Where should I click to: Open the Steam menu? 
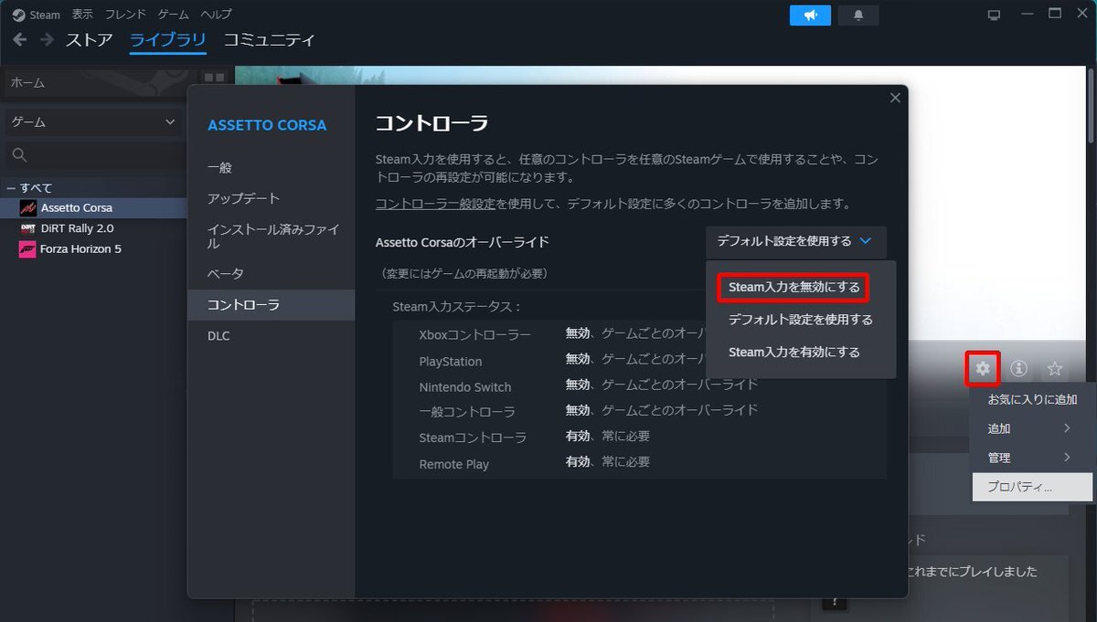pyautogui.click(x=45, y=15)
